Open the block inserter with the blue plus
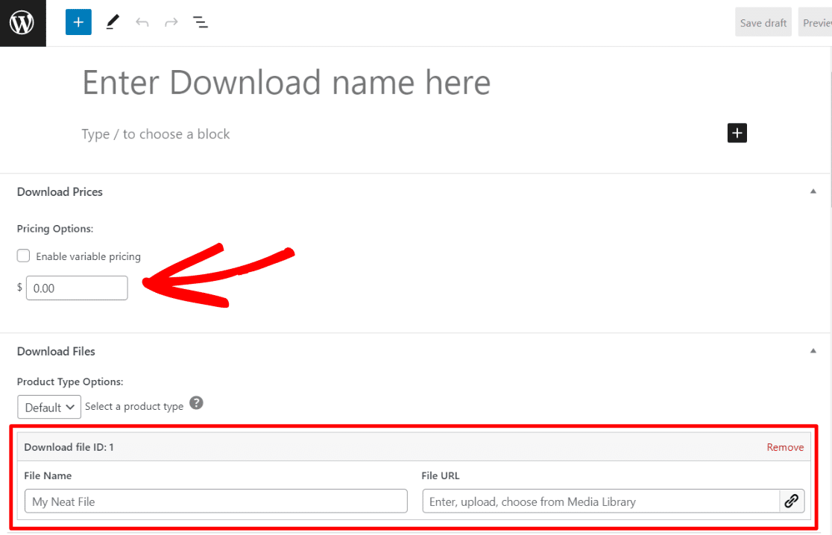 click(x=78, y=22)
